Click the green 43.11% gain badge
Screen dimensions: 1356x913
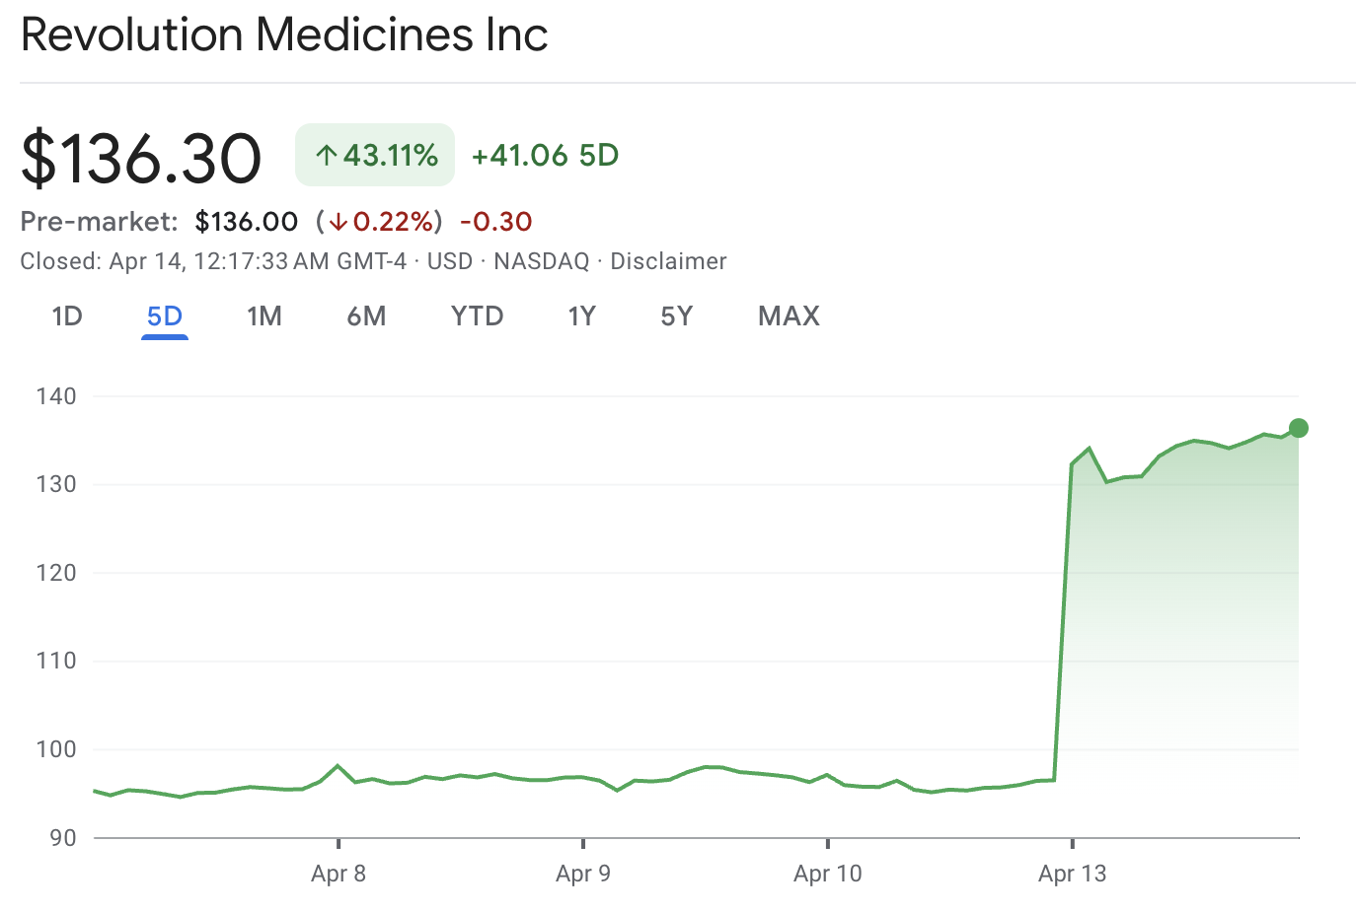tap(374, 155)
